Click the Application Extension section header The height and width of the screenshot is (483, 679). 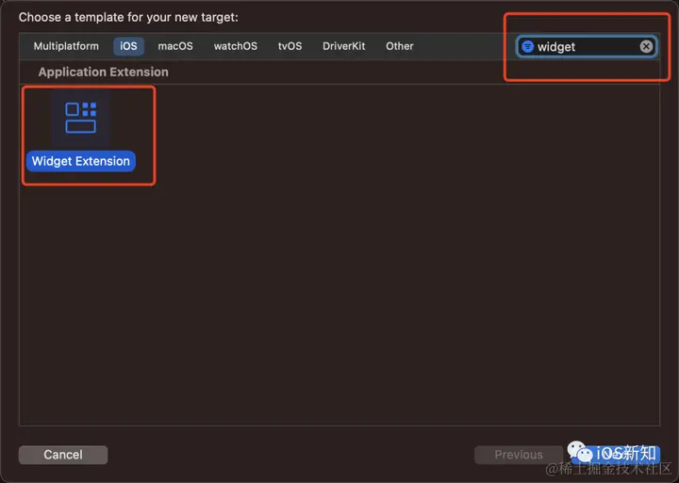104,72
